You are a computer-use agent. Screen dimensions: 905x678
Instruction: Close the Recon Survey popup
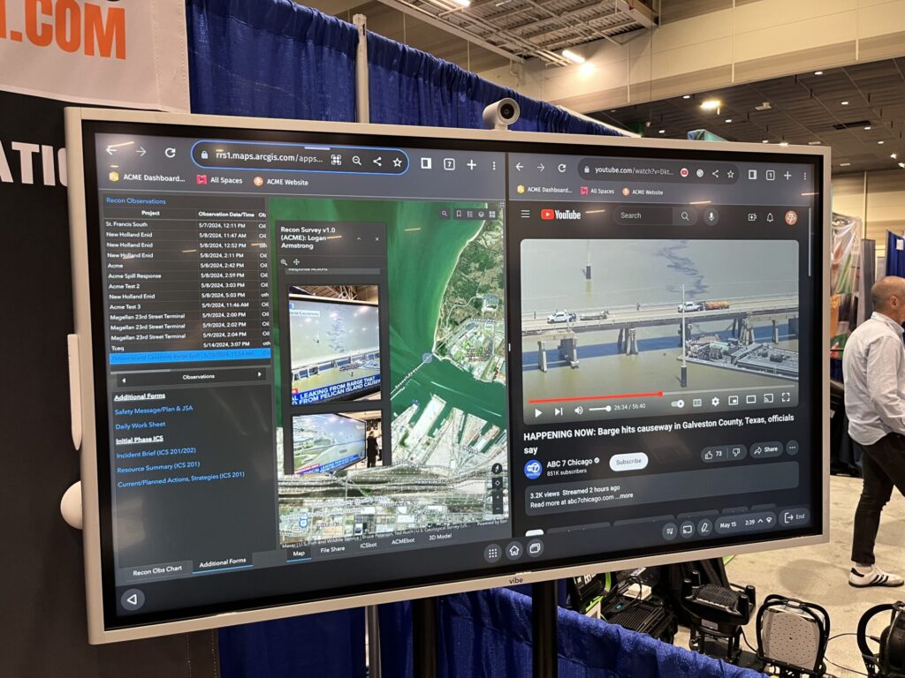pos(376,238)
